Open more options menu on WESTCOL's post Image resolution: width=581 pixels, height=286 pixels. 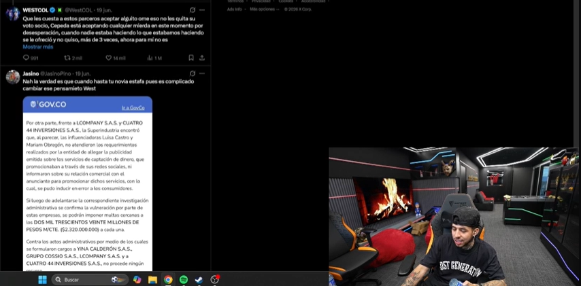tap(202, 10)
